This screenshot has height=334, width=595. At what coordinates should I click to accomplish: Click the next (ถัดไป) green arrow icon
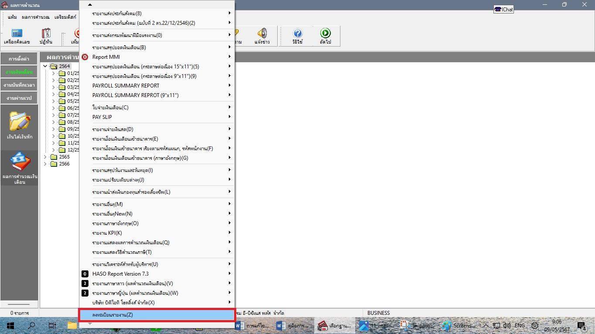point(325,34)
